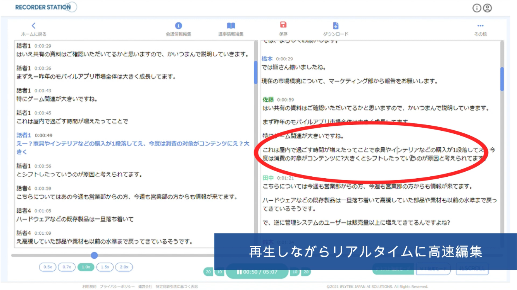Image resolution: width=517 pixels, height=290 pixels.
Task: Click speaker name 橋本 in edited transcript
Action: pos(267,58)
